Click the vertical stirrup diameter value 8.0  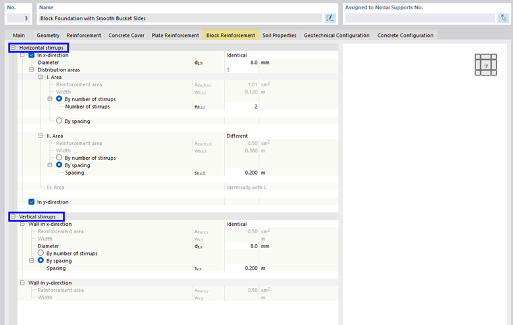coord(242,246)
